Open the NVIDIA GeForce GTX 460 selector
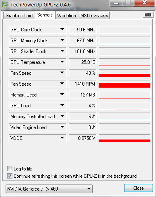This screenshot has height=197, width=156. (x=49, y=189)
